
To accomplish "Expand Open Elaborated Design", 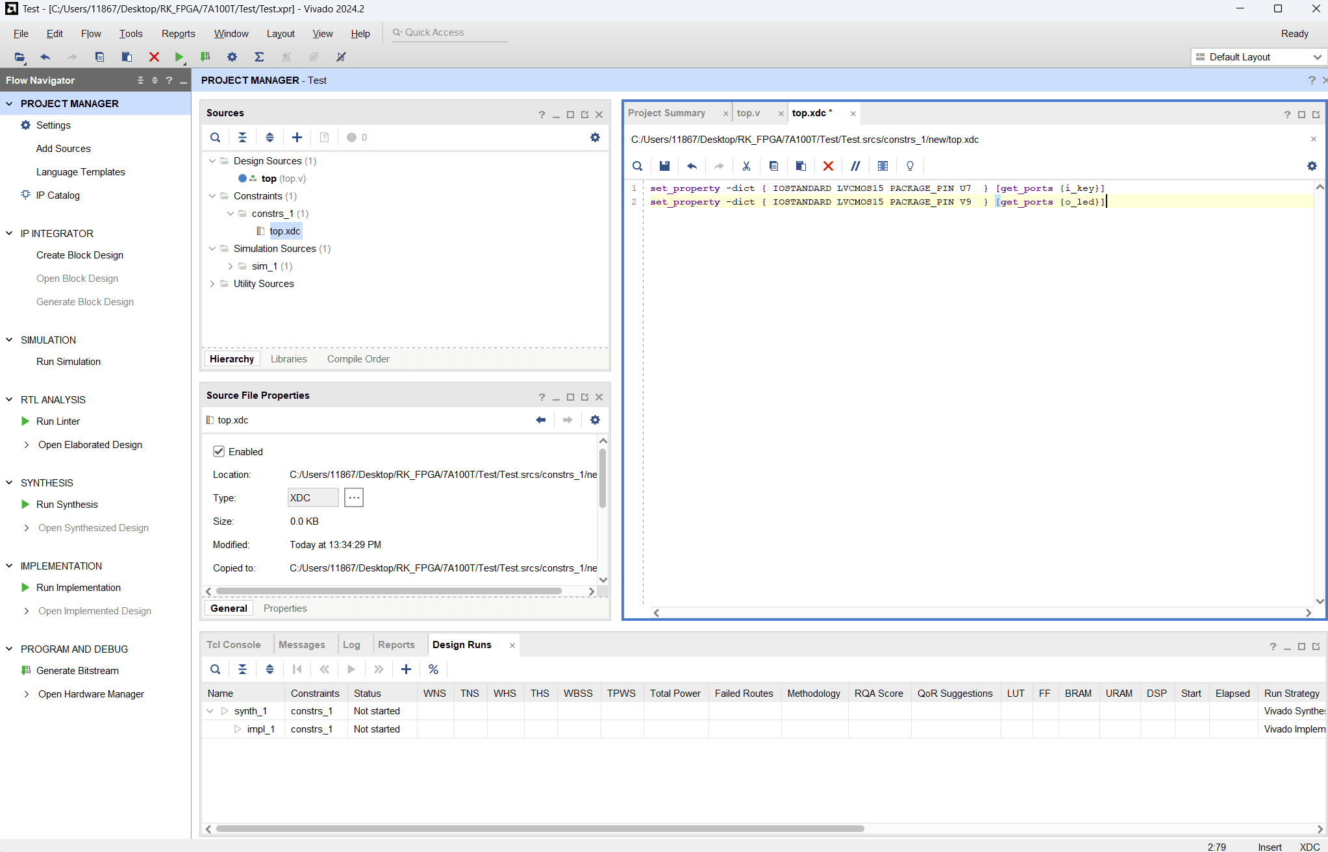I will [x=27, y=445].
